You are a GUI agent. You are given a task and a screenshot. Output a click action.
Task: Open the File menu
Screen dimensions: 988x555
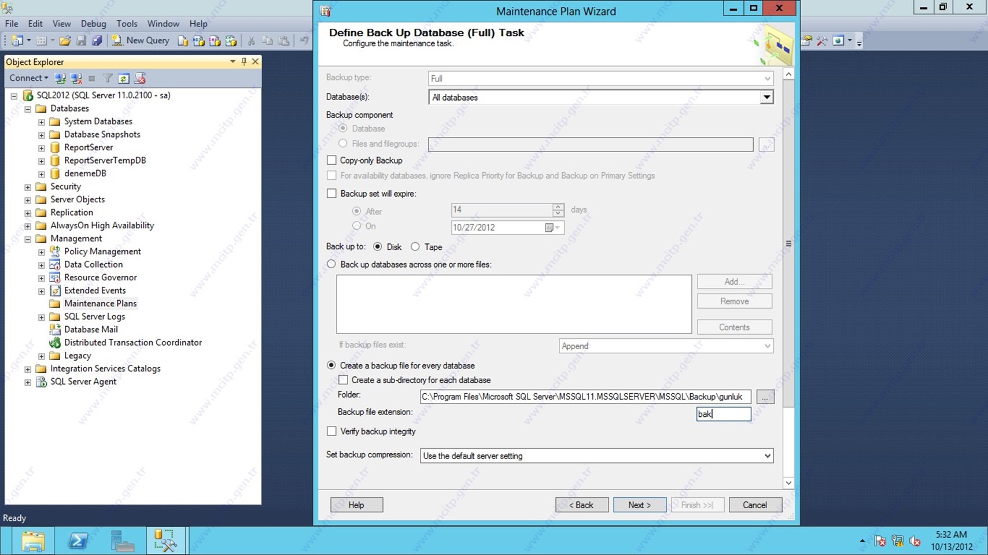12,24
